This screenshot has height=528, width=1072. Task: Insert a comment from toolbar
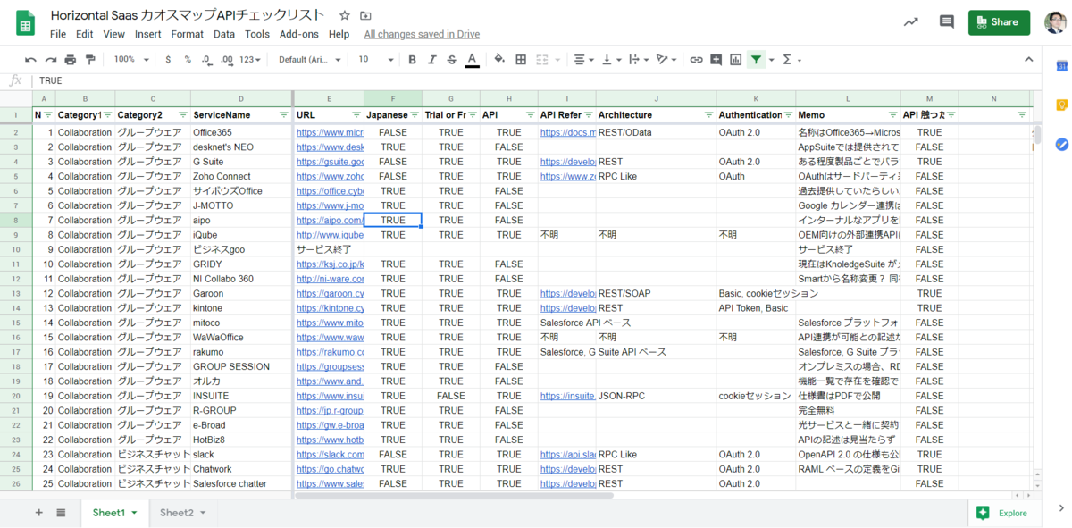[x=716, y=60]
